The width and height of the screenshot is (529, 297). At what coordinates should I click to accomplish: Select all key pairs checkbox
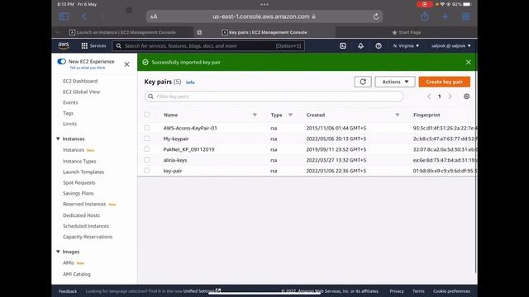click(x=147, y=115)
